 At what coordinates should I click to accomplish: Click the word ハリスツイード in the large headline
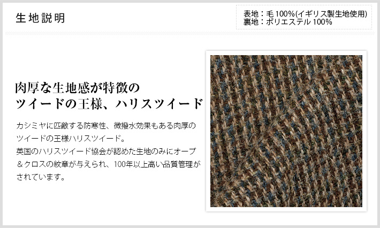click(x=159, y=103)
